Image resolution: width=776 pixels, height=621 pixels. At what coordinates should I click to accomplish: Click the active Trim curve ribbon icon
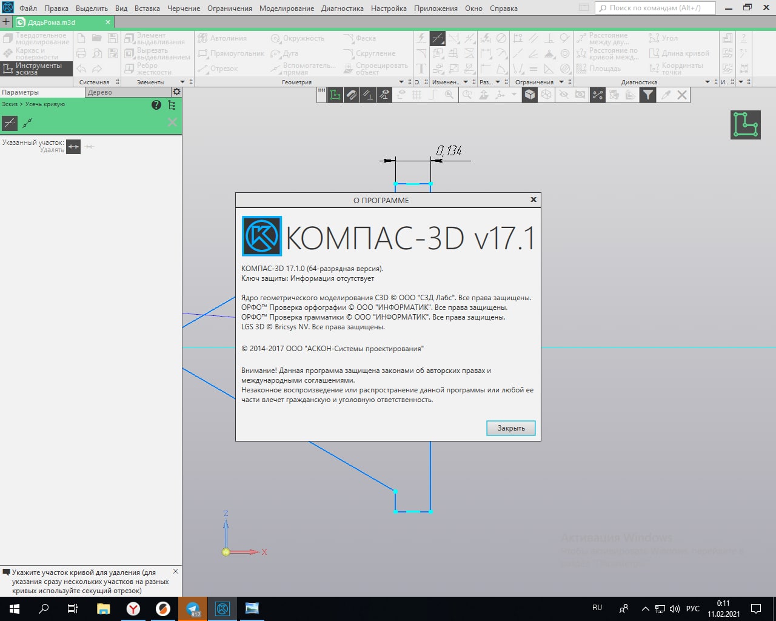pos(437,38)
